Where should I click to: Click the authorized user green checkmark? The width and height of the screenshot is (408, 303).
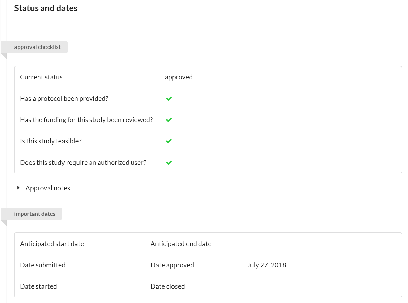pyautogui.click(x=169, y=163)
